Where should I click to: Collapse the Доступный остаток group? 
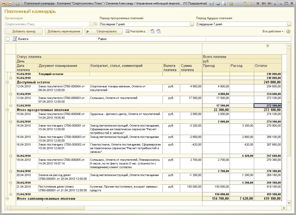point(7,82)
